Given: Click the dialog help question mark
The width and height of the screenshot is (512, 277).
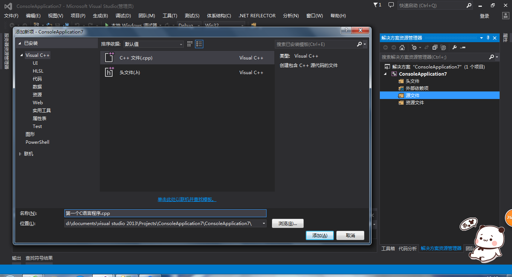Looking at the screenshot, I should click(346, 30).
